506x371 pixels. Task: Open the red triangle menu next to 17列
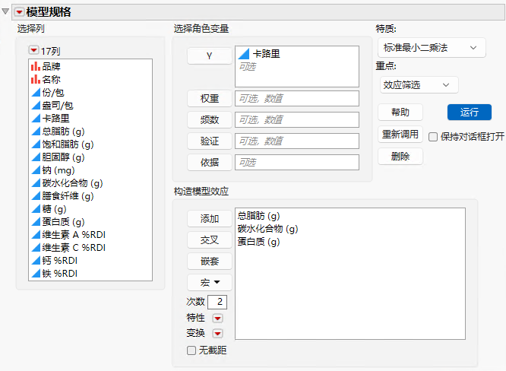coord(33,50)
